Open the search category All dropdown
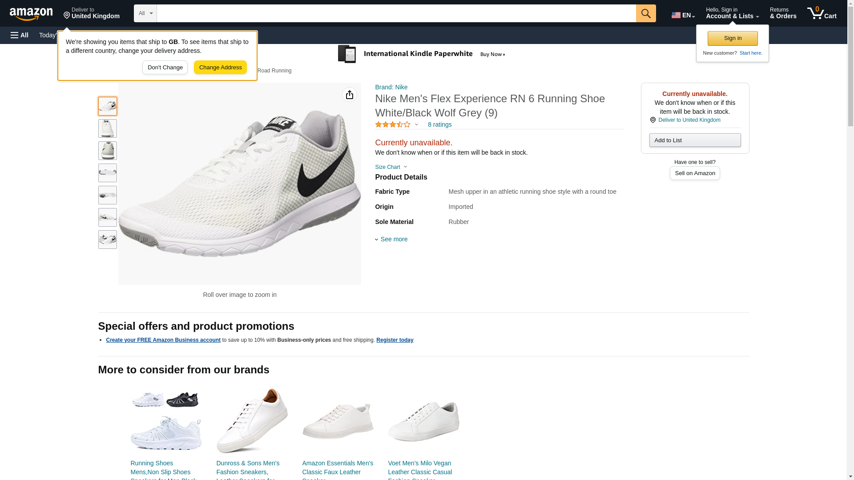854x480 pixels. (145, 13)
